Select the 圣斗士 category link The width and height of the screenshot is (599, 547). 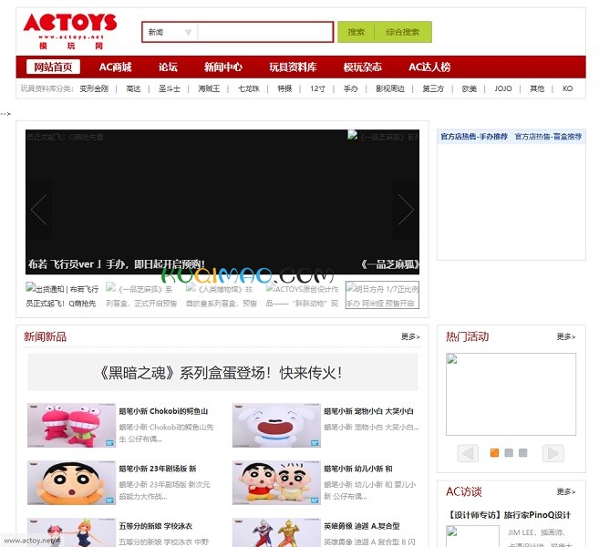pyautogui.click(x=170, y=88)
